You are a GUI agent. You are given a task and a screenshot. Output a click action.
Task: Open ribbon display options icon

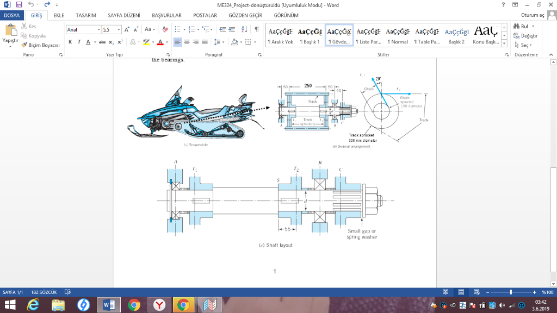[x=515, y=4]
